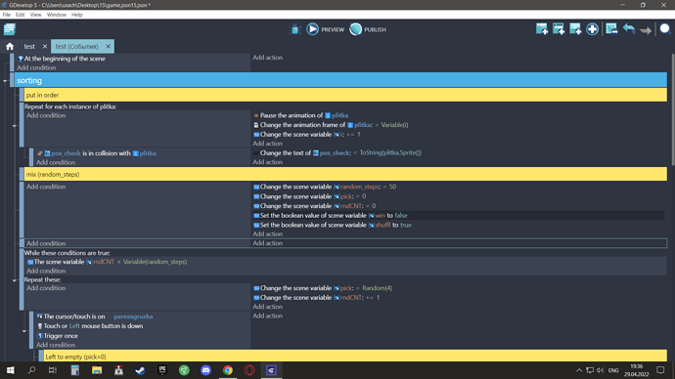
Task: Open the Help menu
Action: (77, 15)
